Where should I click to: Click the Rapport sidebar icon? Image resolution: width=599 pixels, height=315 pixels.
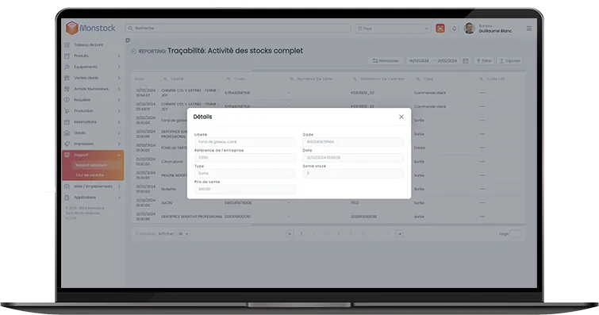click(67, 155)
